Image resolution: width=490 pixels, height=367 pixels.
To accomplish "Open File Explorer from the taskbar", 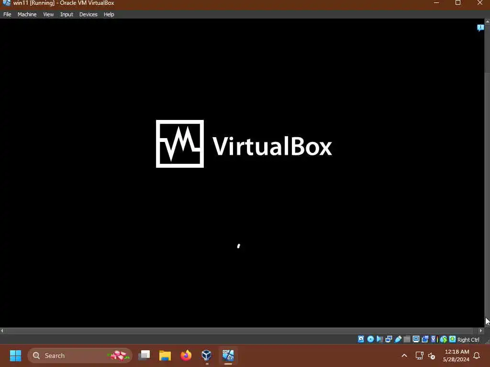I will (165, 356).
